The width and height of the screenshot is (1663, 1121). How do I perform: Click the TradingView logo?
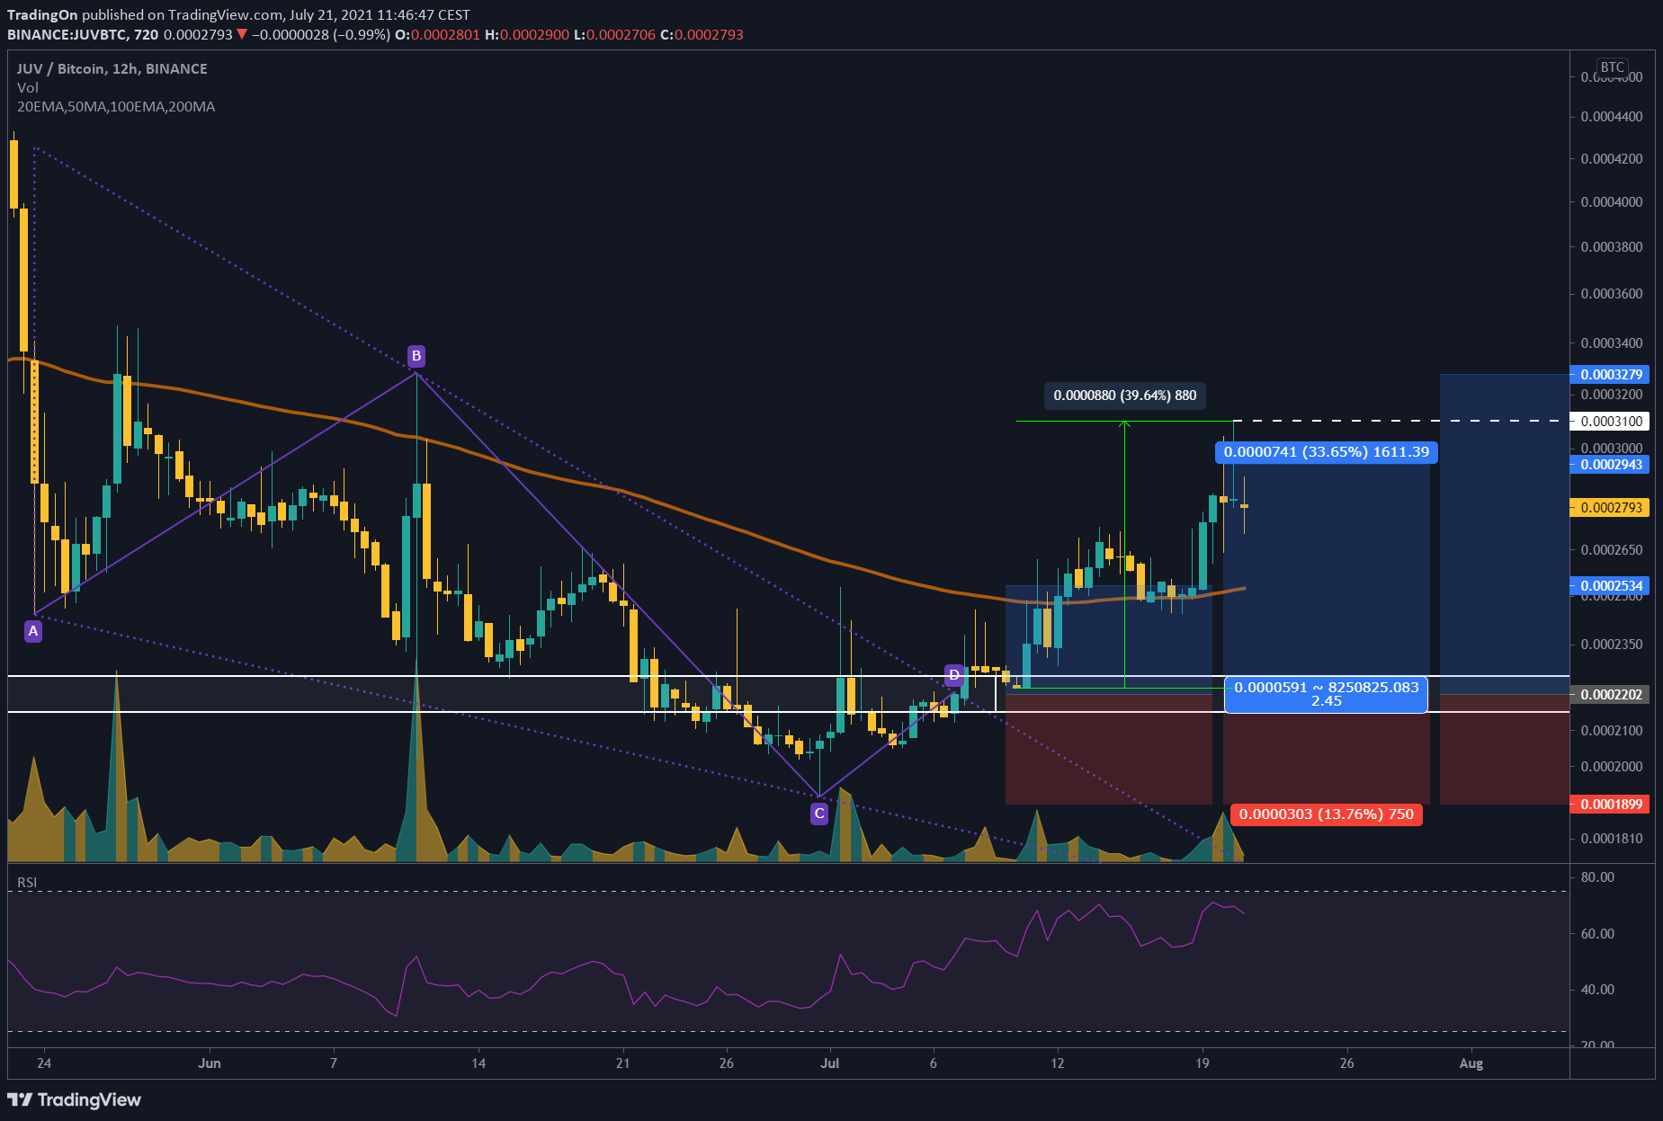point(75,1099)
